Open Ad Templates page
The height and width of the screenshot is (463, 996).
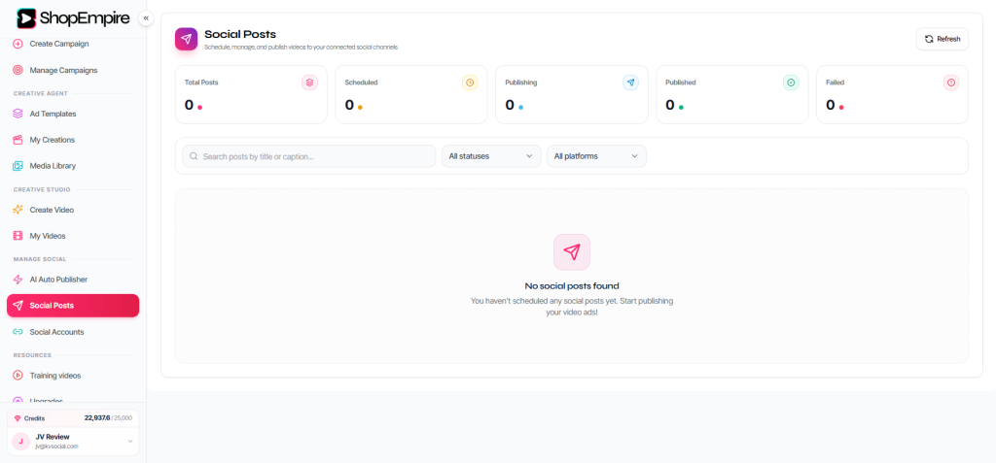pyautogui.click(x=73, y=114)
